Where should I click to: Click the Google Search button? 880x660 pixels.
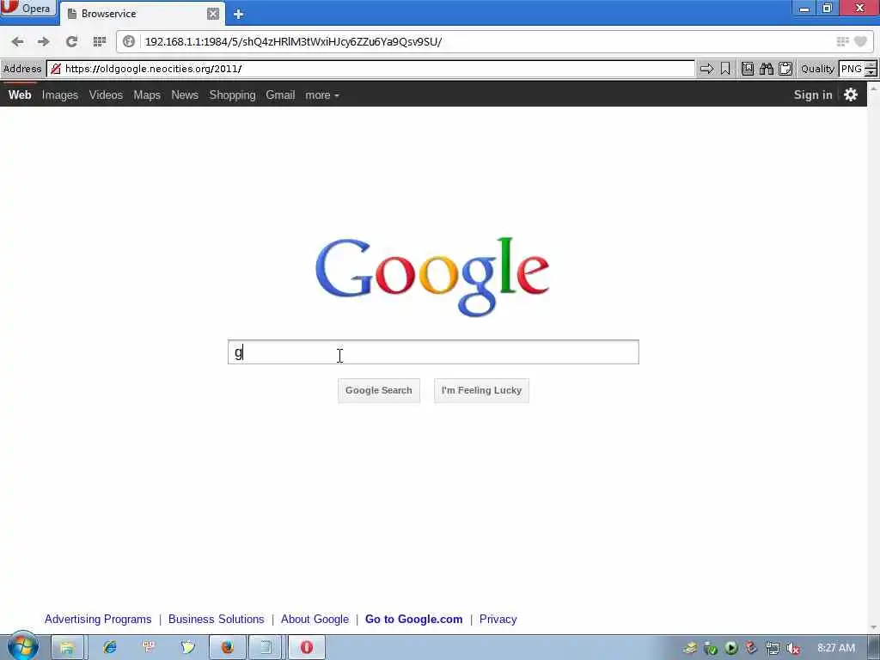coord(379,390)
